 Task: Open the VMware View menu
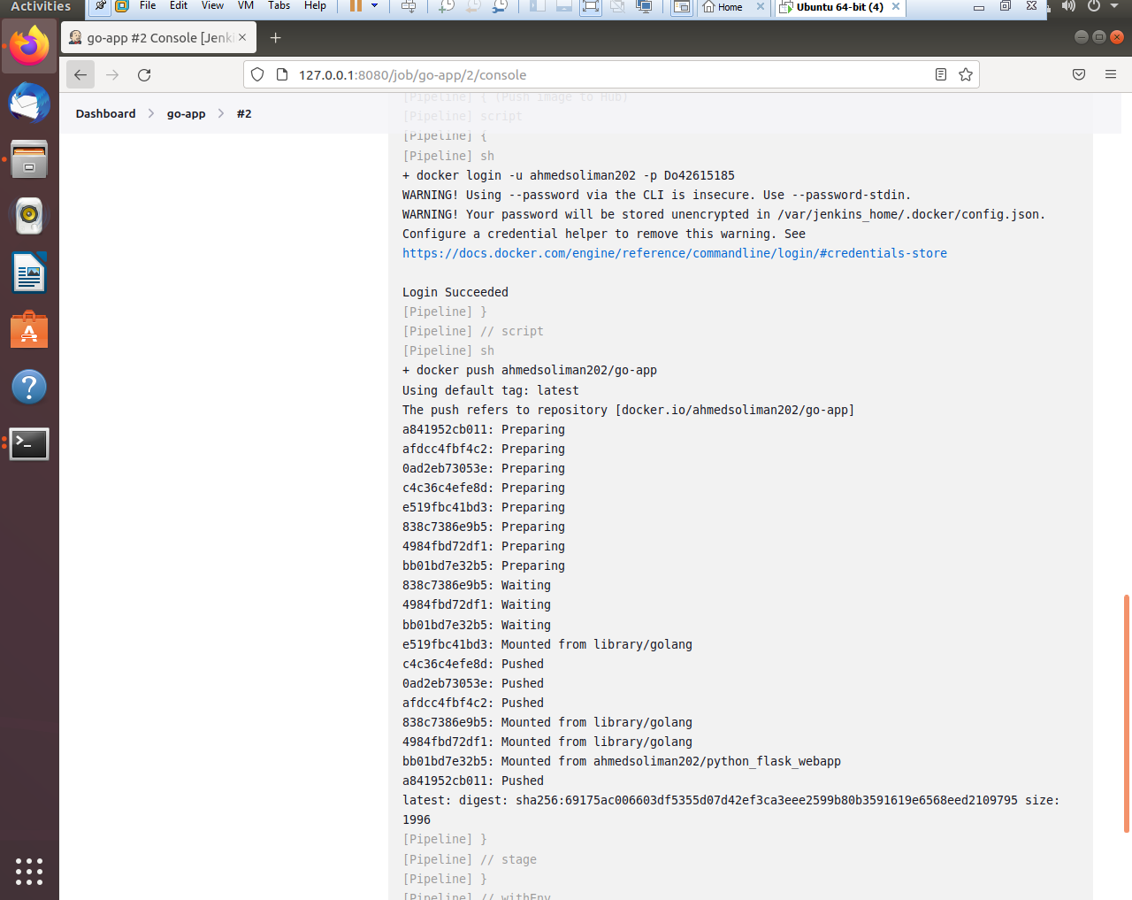click(x=212, y=5)
